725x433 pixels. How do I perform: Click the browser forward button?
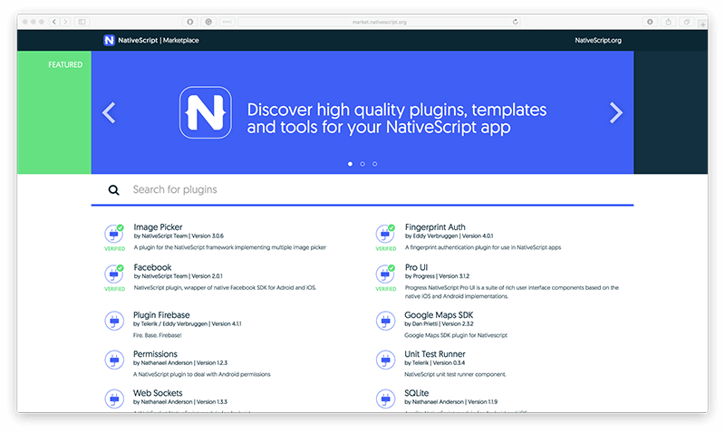(x=65, y=22)
